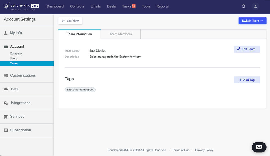Click the briefcase icon beside Account

pyautogui.click(x=6, y=46)
